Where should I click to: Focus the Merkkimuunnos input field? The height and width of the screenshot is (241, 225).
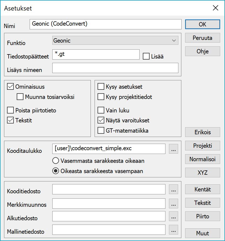(x=109, y=204)
